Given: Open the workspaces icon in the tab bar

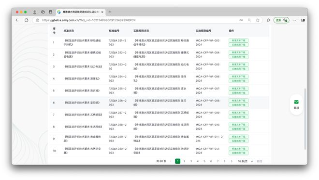Looking at the screenshot, I should (x=43, y=12).
